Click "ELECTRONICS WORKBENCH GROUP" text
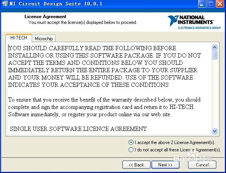Viewport: 226px width, 173px height. click(199, 28)
